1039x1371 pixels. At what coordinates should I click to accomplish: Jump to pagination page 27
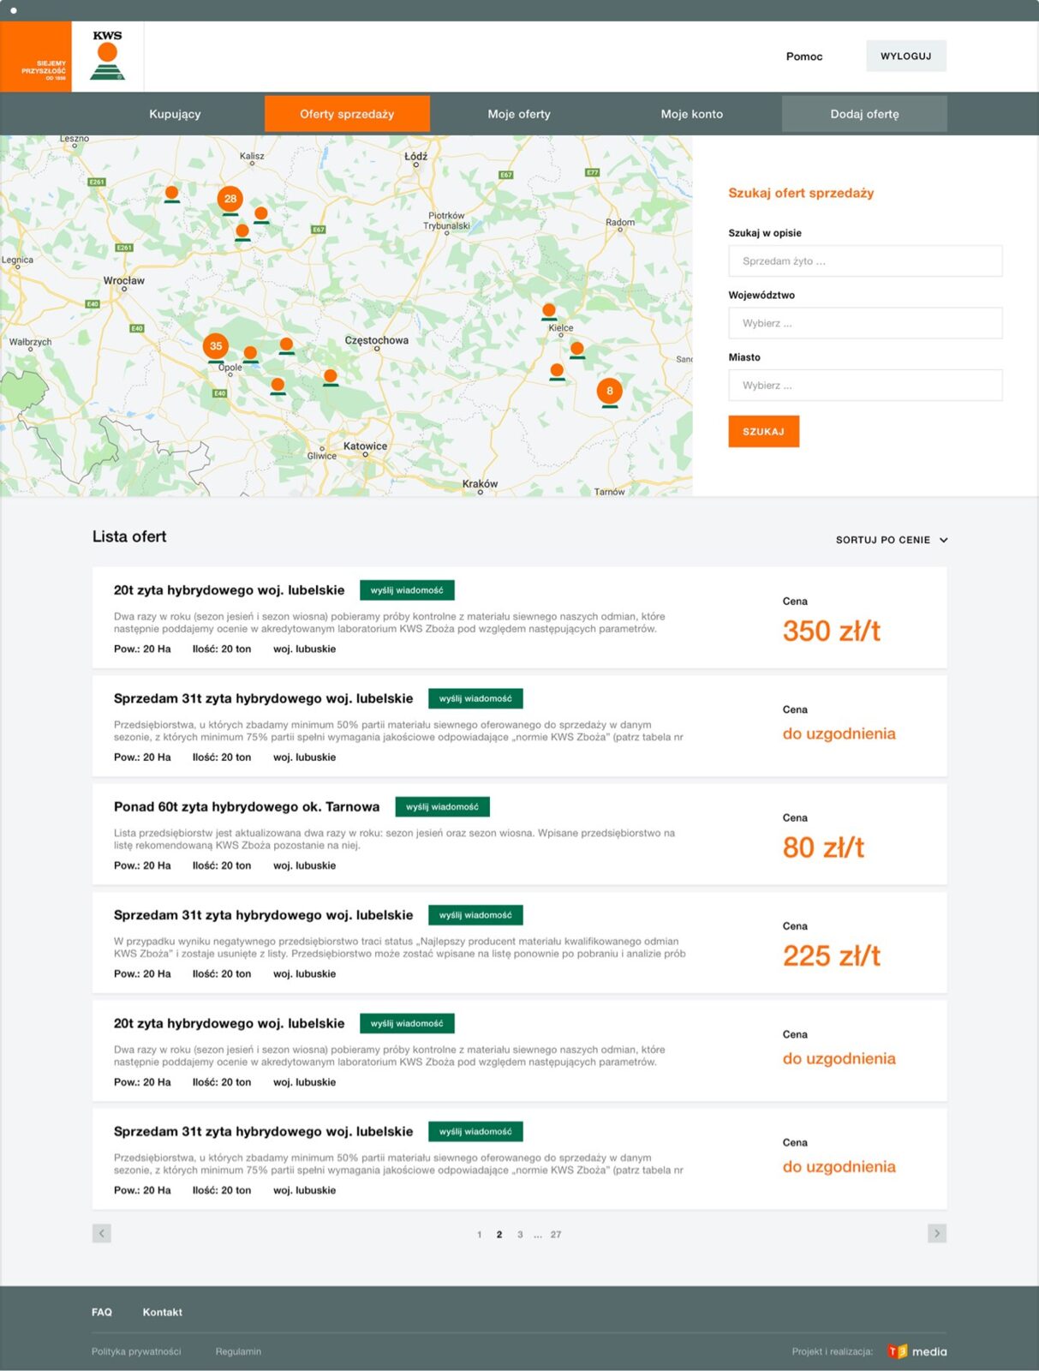(x=556, y=1235)
